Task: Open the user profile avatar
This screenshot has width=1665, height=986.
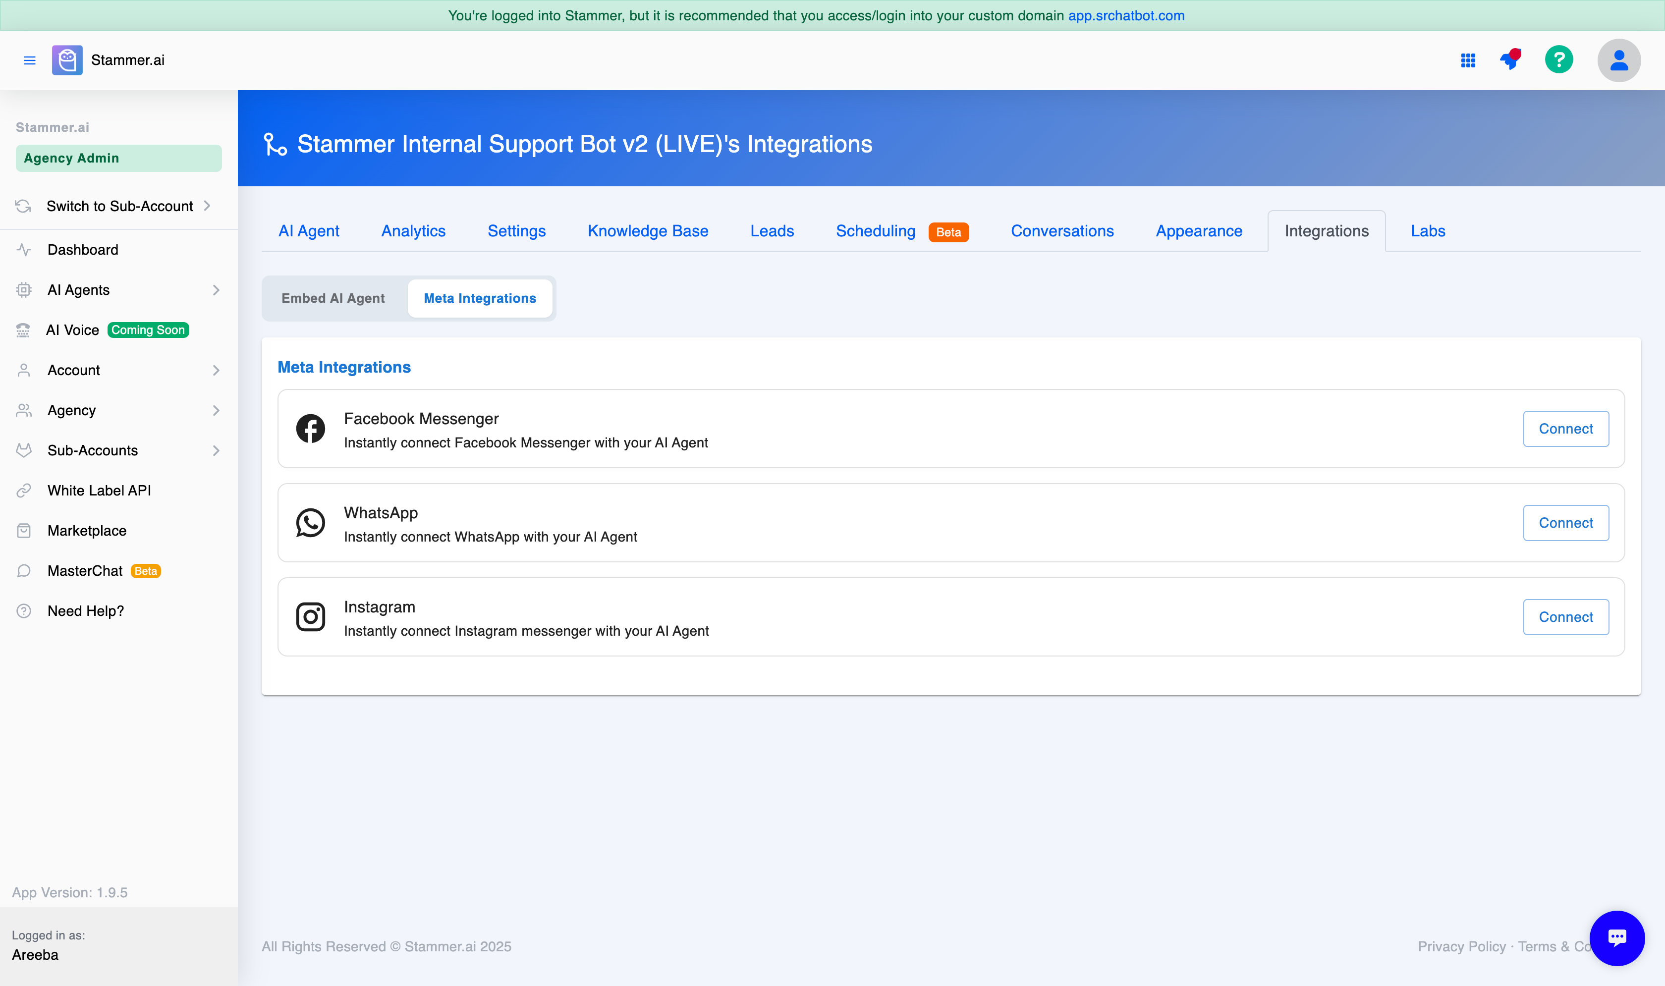Action: point(1618,60)
